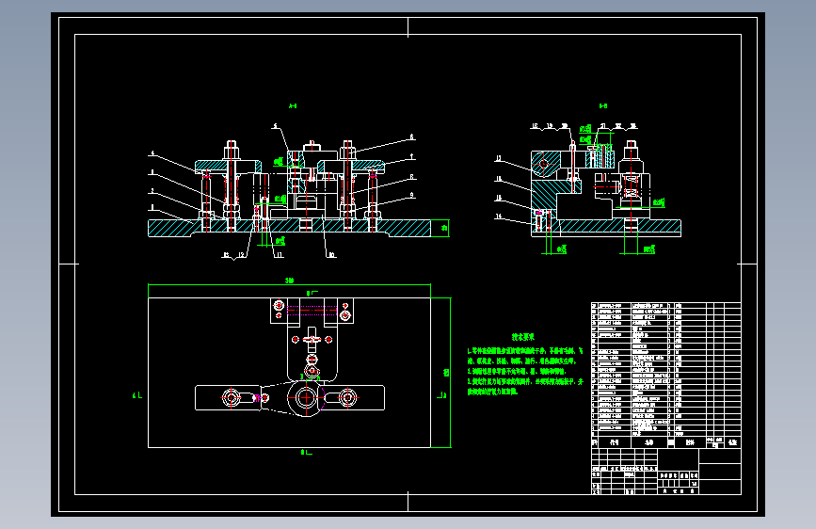This screenshot has height=529, width=816.
Task: Pick balloon number 5 in A-A view
Action: pos(276,126)
